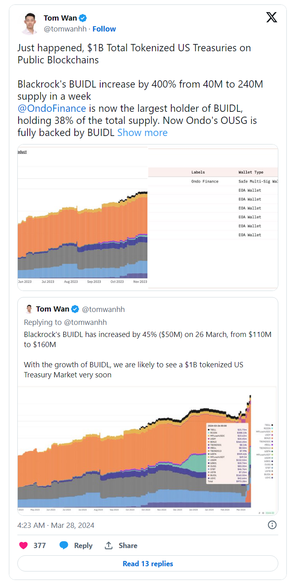The height and width of the screenshot is (586, 288).
Task: Click the verified badge in the quoted tweet
Action: (x=75, y=309)
